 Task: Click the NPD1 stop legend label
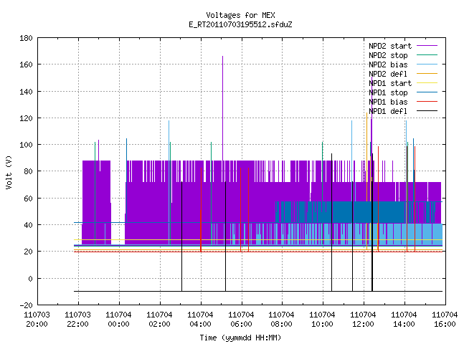tap(388, 92)
